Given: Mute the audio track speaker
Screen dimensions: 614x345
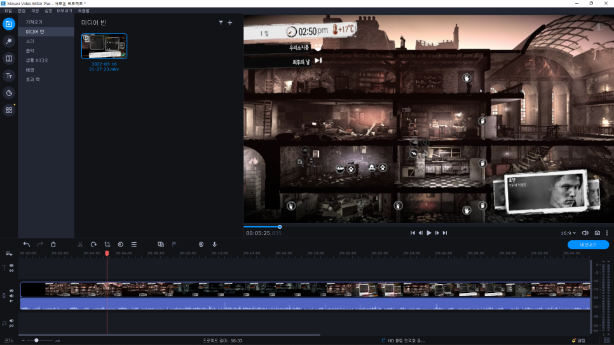Looking at the screenshot, I should pos(11,321).
